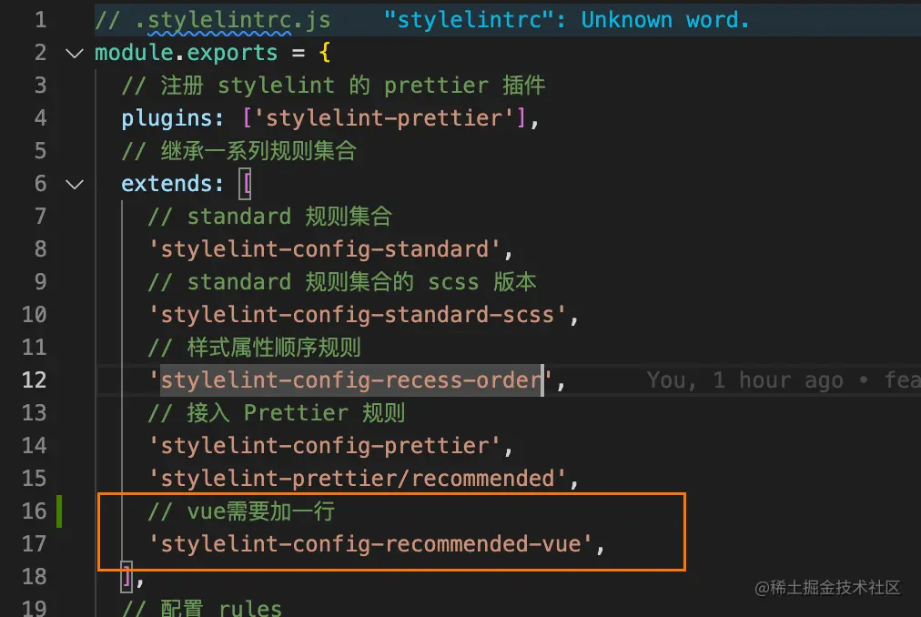
Task: Click the "stylelintrc": Unknown word. message
Action: click(567, 20)
